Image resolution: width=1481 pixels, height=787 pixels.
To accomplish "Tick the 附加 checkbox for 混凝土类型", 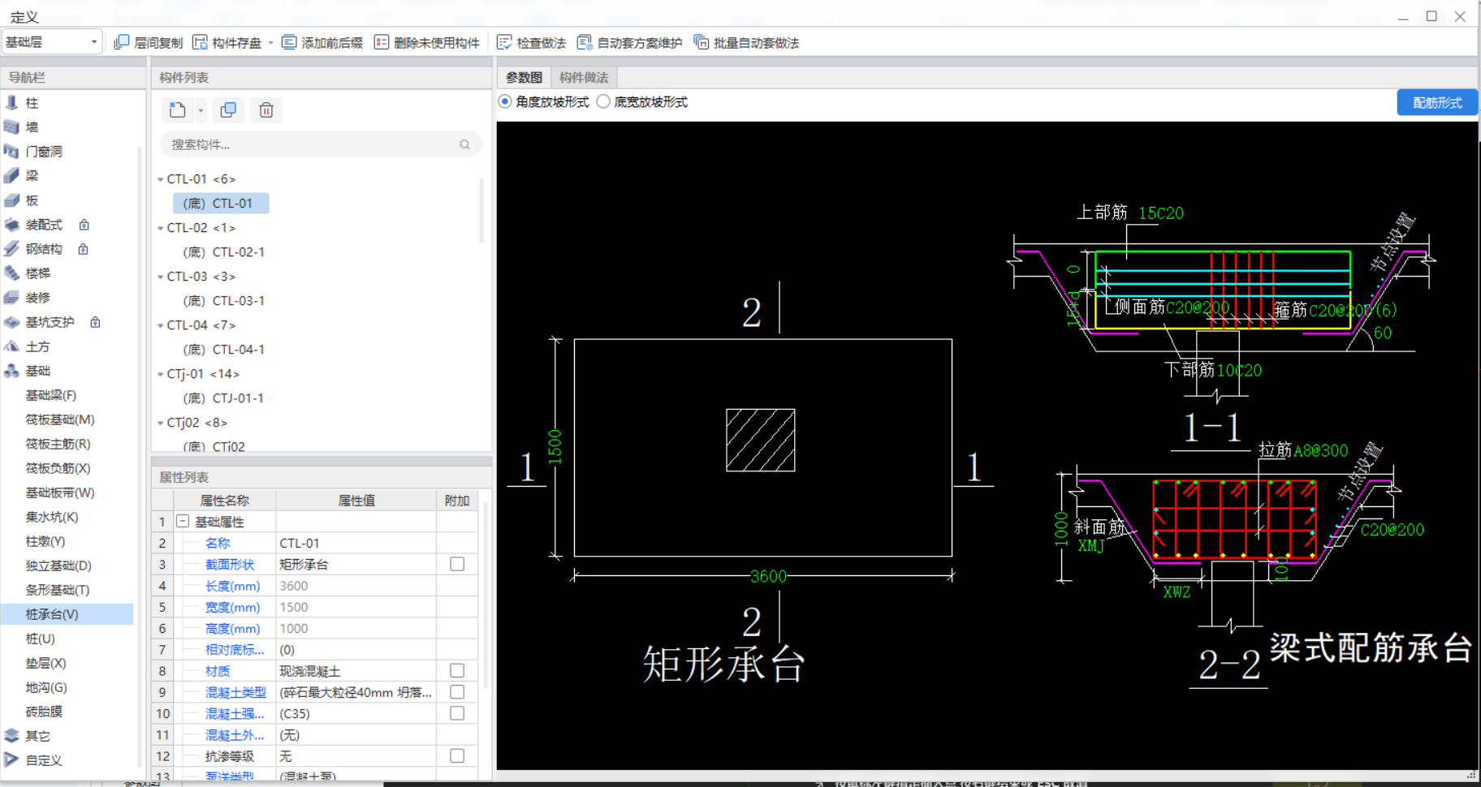I will (457, 691).
